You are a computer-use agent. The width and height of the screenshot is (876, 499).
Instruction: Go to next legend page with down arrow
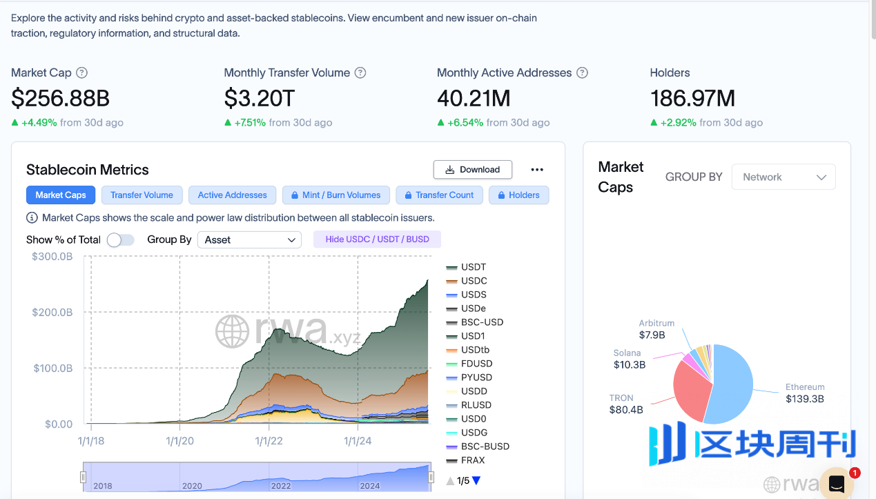tap(476, 480)
